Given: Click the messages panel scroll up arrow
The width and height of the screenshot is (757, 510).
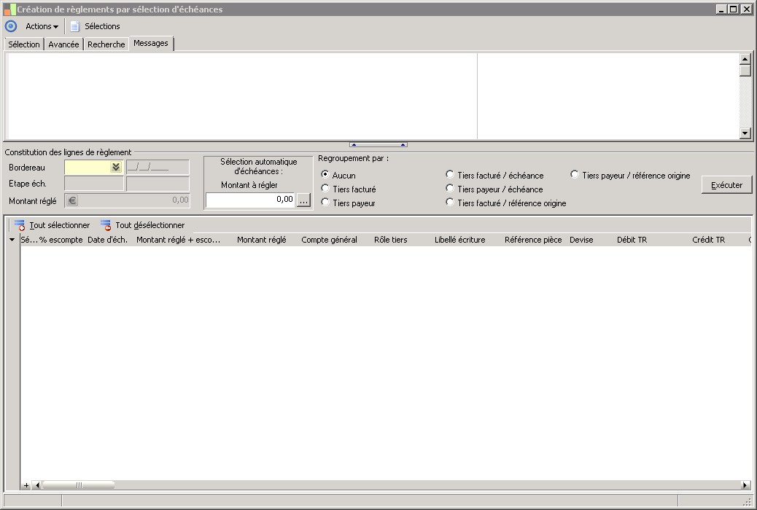Looking at the screenshot, I should pyautogui.click(x=745, y=59).
